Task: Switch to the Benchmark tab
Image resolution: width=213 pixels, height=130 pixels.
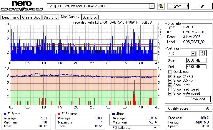Action: click(10, 17)
